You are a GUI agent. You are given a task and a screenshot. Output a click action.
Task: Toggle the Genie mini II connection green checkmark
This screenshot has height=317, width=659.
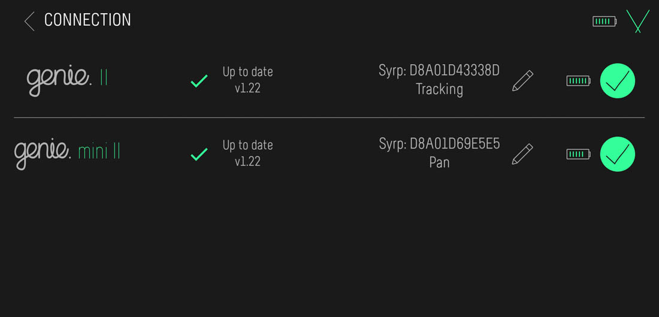617,154
